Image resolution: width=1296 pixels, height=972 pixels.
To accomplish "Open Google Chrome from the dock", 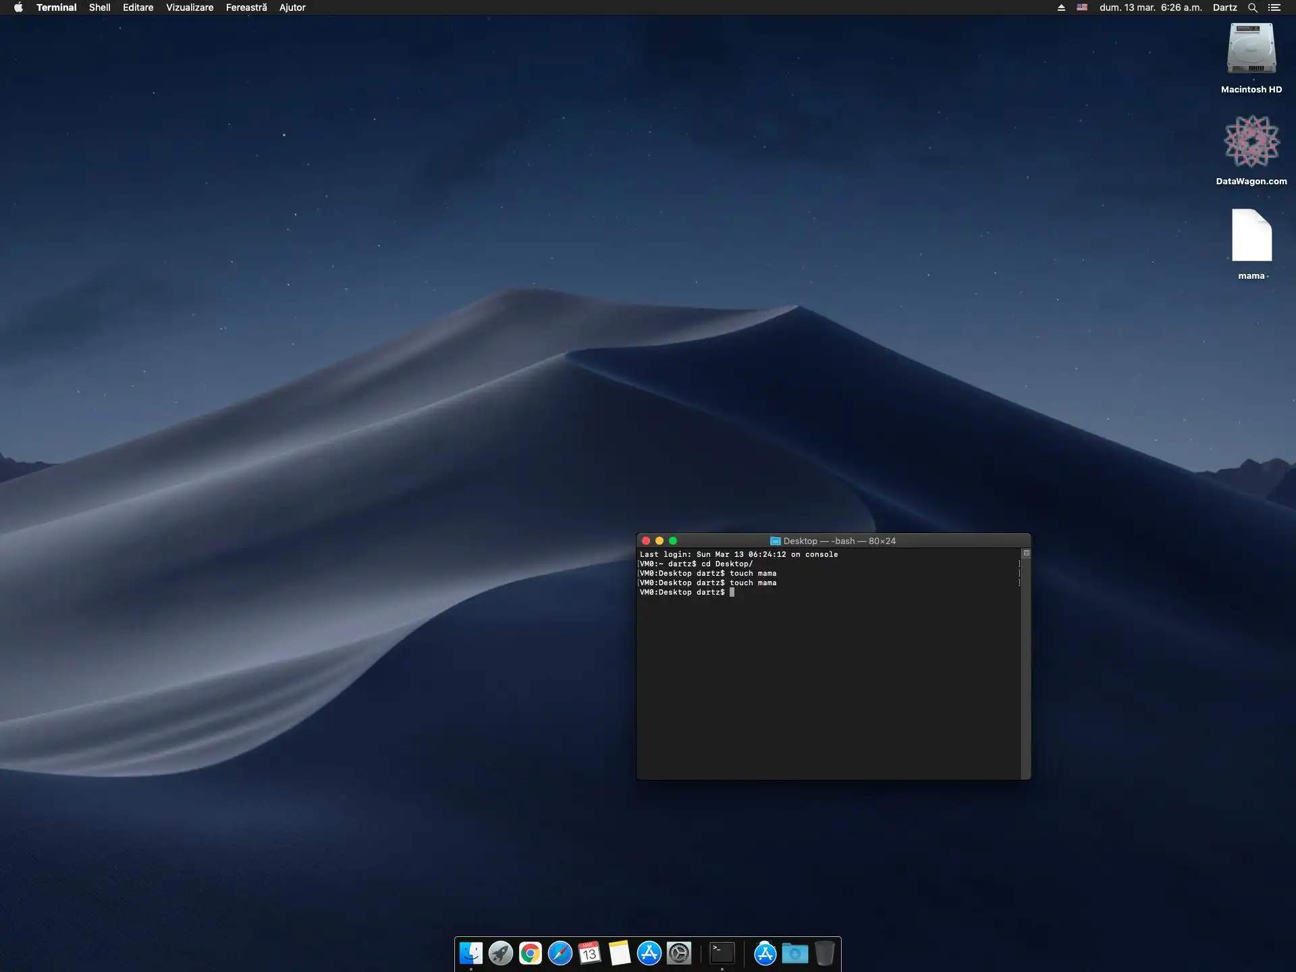I will (531, 953).
